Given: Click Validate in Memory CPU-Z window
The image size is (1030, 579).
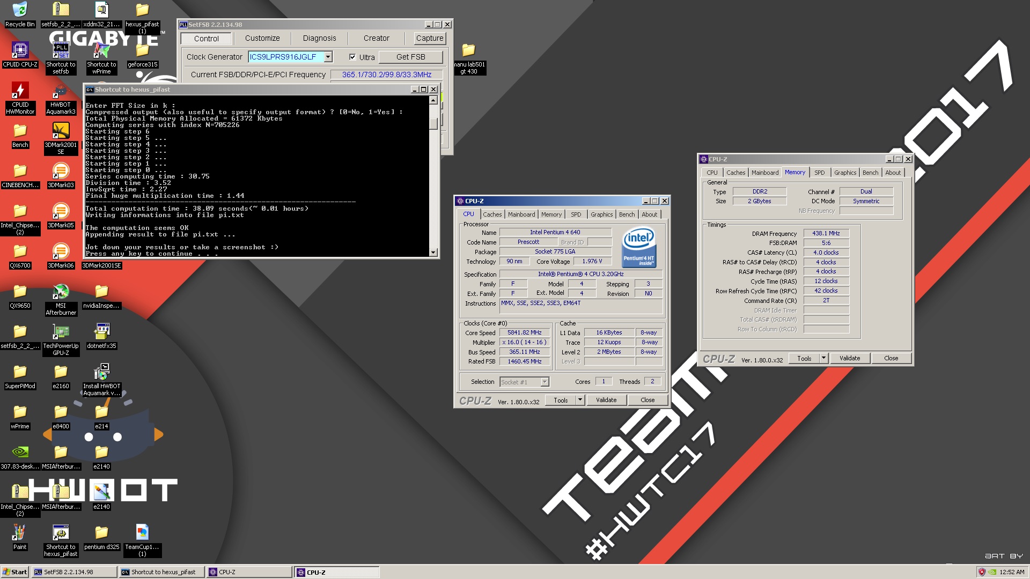Looking at the screenshot, I should pos(850,358).
